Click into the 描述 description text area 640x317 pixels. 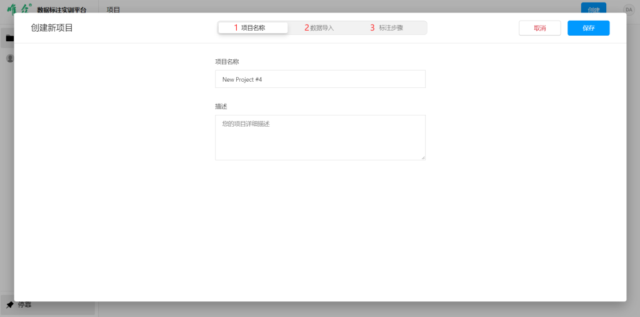pos(320,137)
